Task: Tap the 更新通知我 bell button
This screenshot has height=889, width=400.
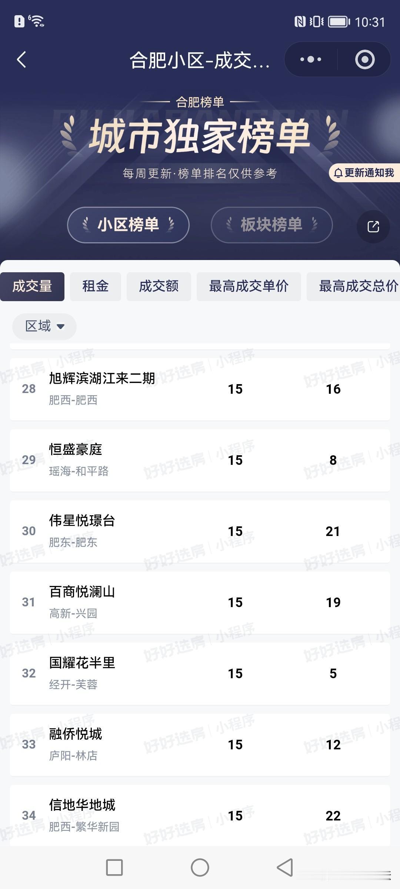Action: click(x=364, y=173)
